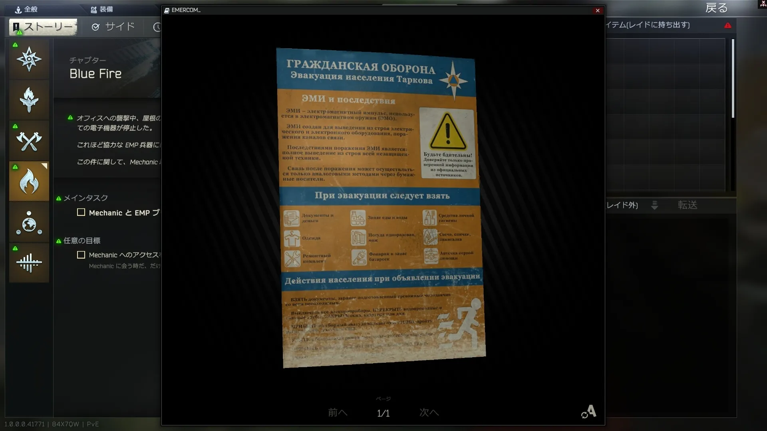Click the 次へ next page button
This screenshot has width=767, height=431.
[x=429, y=412]
